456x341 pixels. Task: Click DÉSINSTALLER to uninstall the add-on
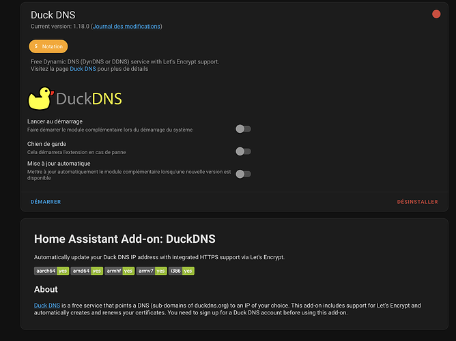pos(417,202)
